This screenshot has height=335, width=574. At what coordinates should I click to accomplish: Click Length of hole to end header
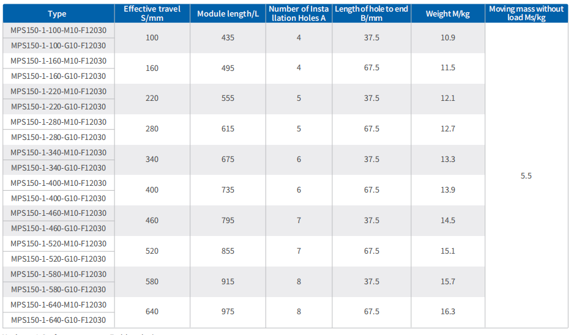pyautogui.click(x=371, y=13)
